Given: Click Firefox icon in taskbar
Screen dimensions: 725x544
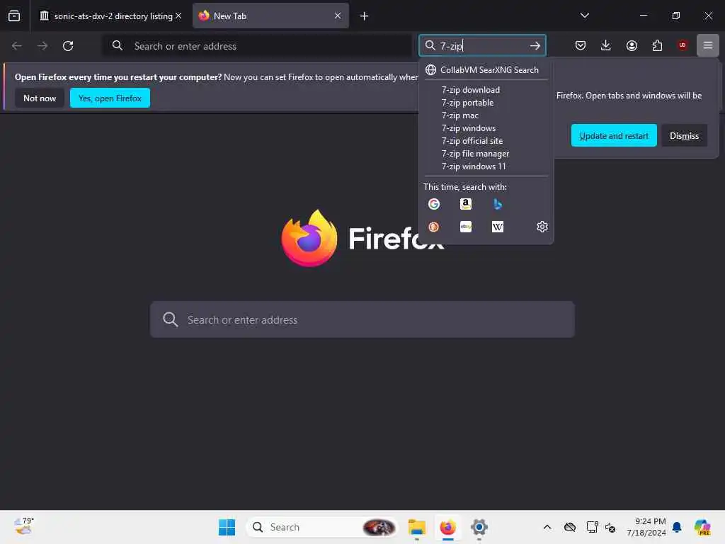Looking at the screenshot, I should click(x=447, y=527).
